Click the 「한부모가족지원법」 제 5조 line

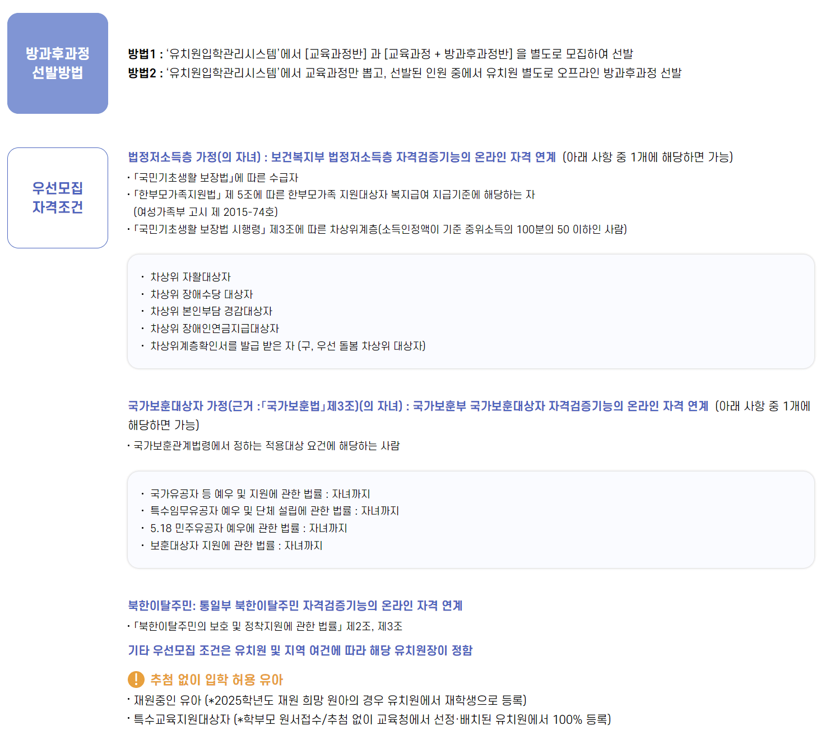[331, 195]
